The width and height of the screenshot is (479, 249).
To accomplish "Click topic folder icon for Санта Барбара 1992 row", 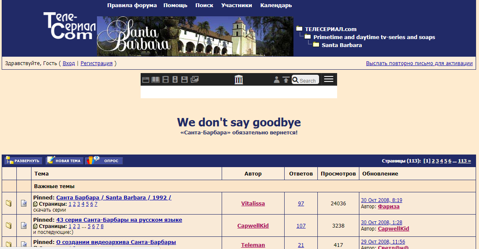I will click(9, 203).
